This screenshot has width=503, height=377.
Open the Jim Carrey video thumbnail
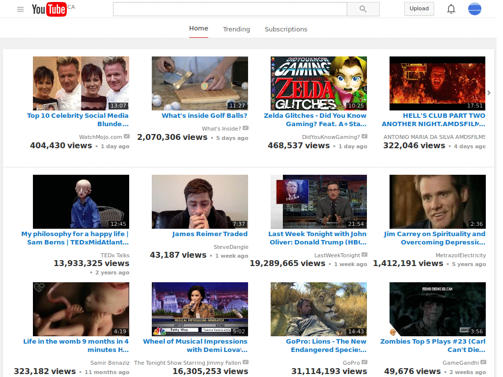pos(438,202)
